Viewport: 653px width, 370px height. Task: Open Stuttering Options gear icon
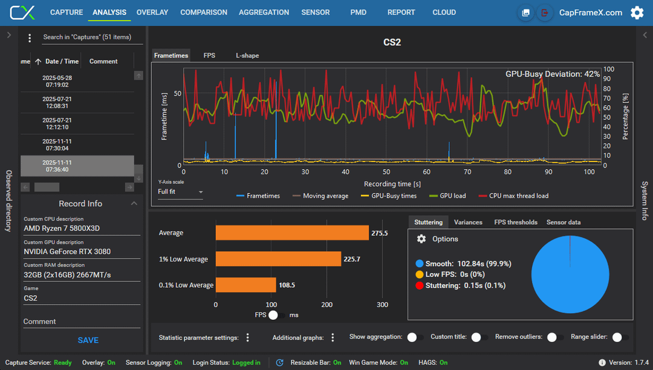(x=421, y=238)
